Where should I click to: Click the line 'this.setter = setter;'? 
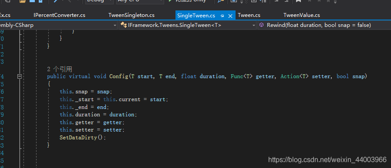[92, 130]
